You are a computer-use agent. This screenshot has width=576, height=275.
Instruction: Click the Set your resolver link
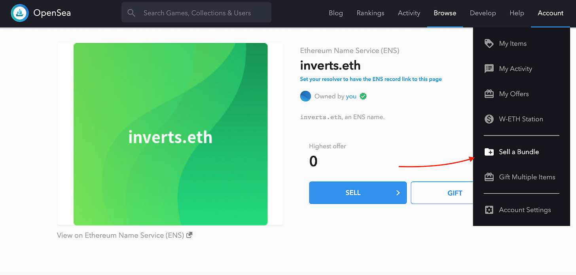tap(371, 79)
